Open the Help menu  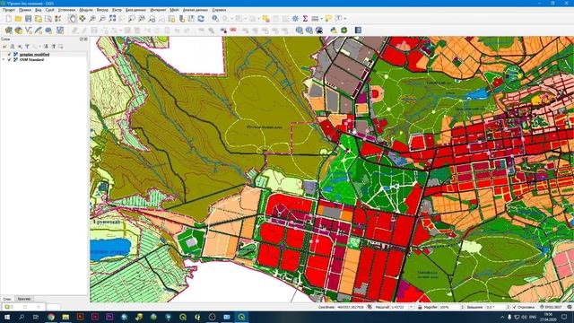pyautogui.click(x=219, y=10)
